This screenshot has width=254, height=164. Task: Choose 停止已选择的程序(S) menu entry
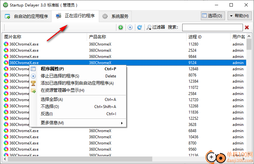78,76
